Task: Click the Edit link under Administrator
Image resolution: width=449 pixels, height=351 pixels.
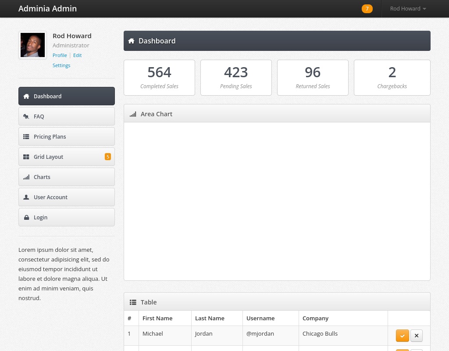Action: click(77, 55)
